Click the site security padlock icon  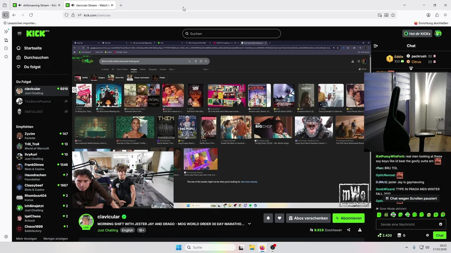[73, 15]
